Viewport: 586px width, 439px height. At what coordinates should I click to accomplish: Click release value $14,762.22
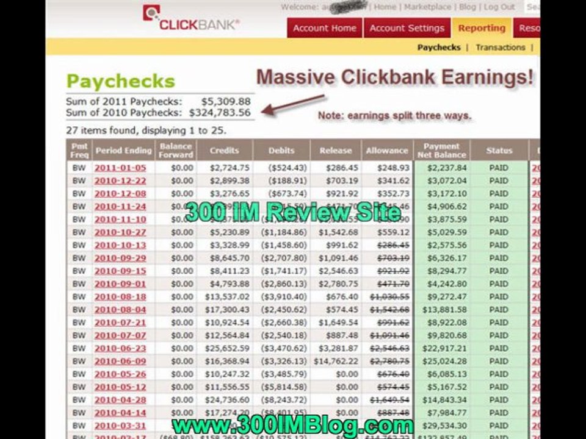click(336, 361)
